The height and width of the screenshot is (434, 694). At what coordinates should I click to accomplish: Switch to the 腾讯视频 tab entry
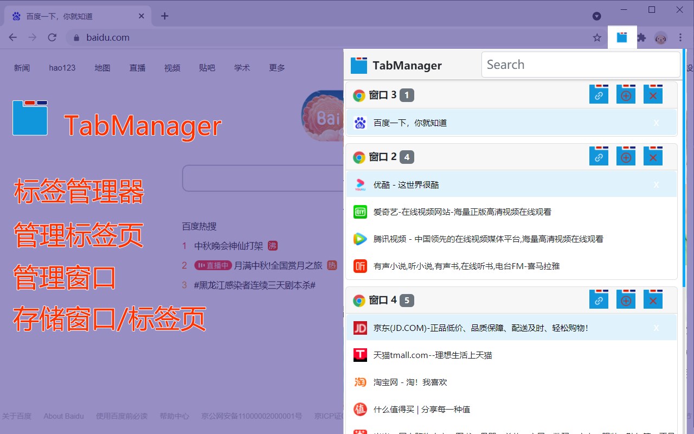pyautogui.click(x=511, y=239)
